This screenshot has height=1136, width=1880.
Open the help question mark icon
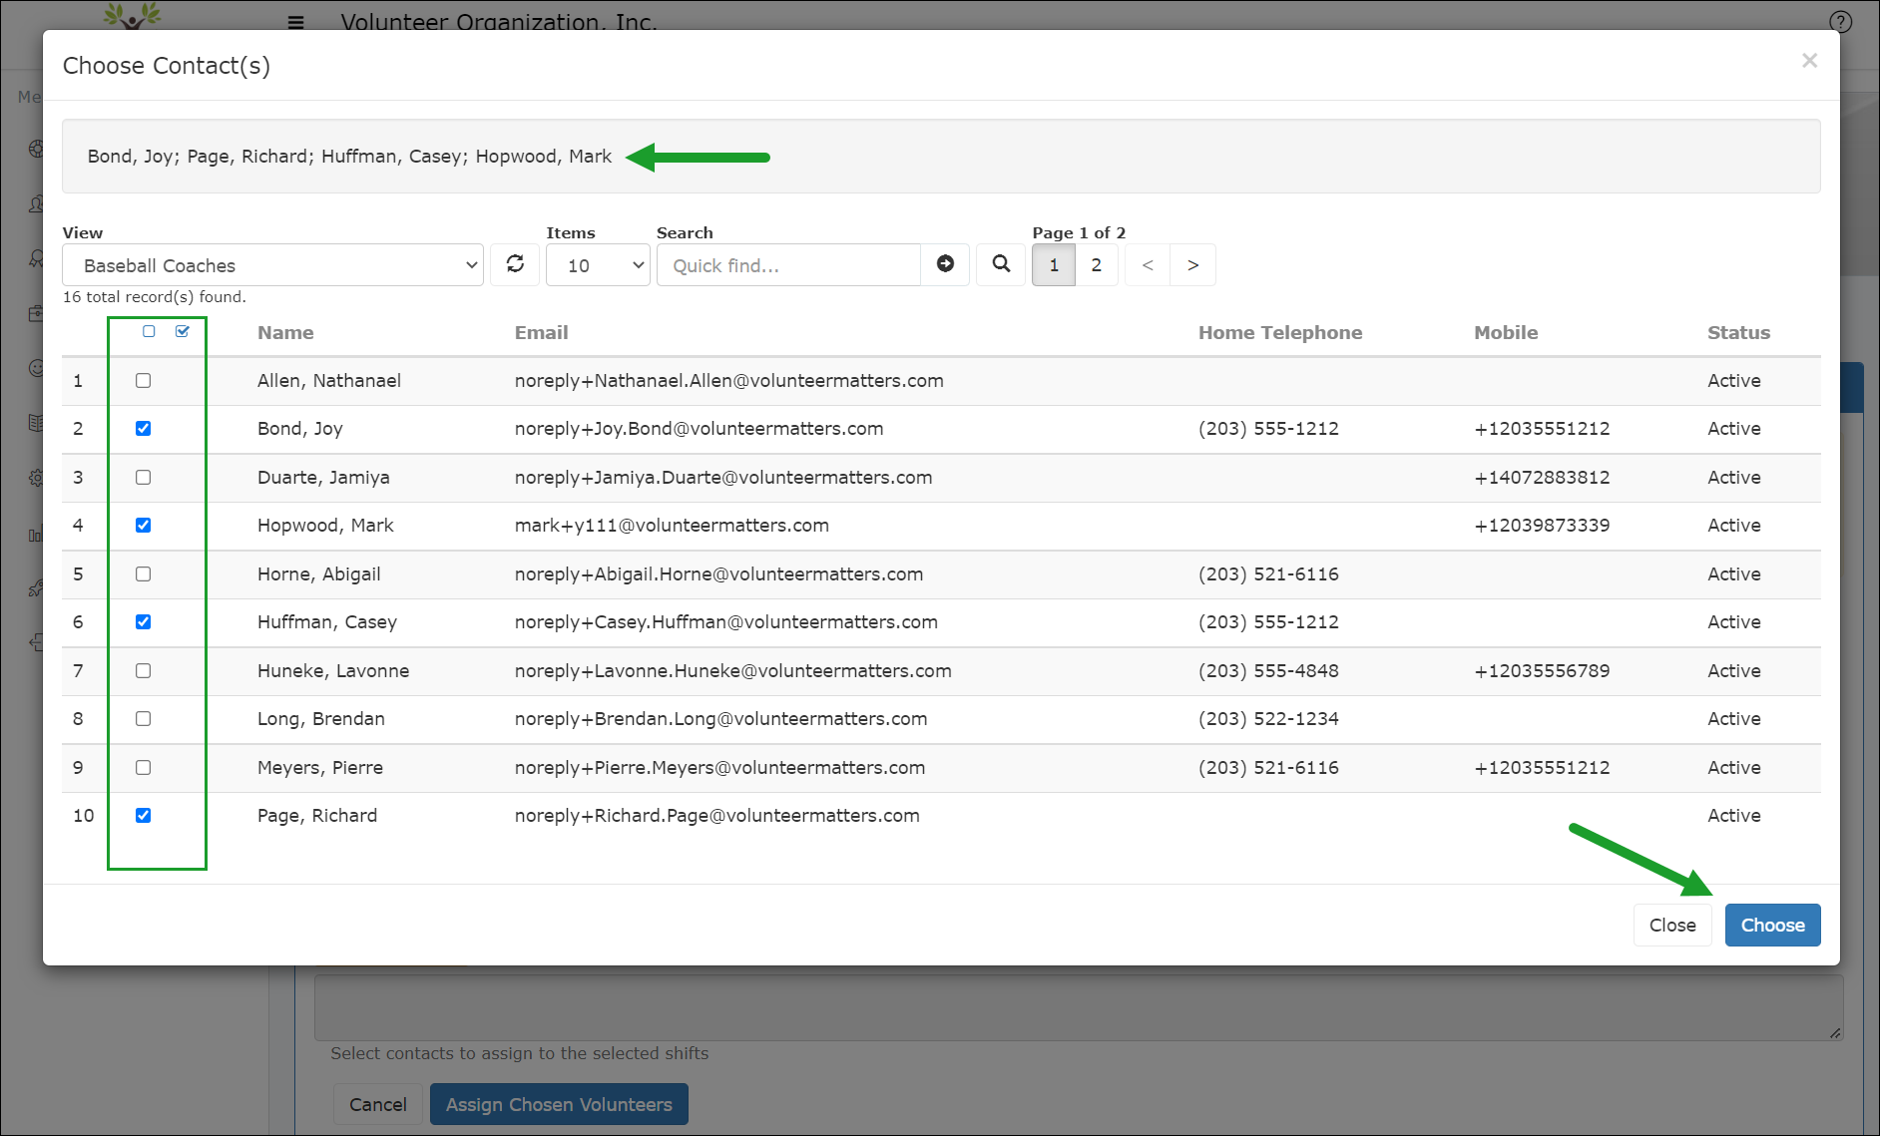point(1840,21)
